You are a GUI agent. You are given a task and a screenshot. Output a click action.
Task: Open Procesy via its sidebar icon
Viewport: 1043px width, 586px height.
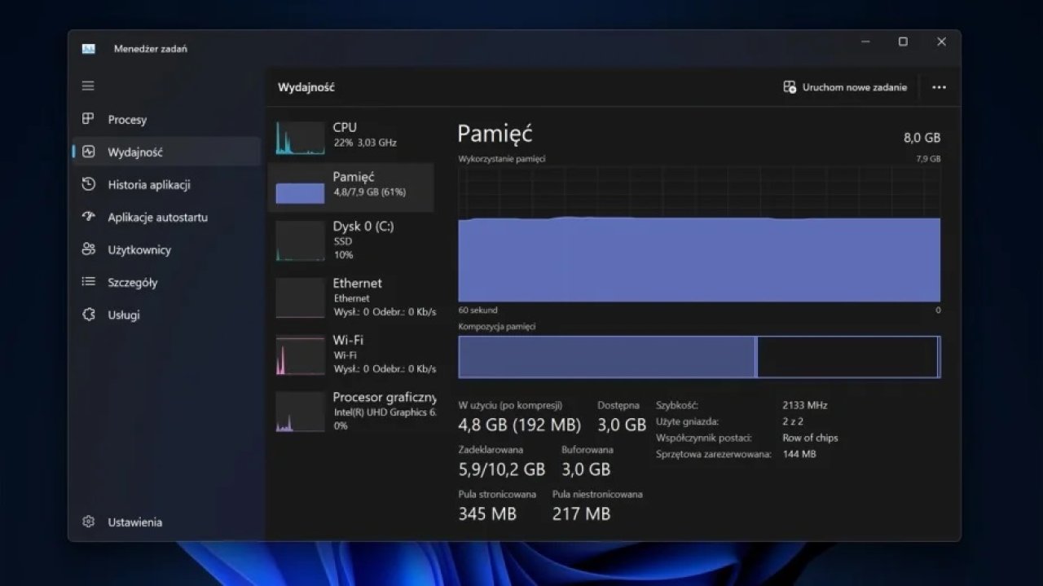[x=89, y=119]
